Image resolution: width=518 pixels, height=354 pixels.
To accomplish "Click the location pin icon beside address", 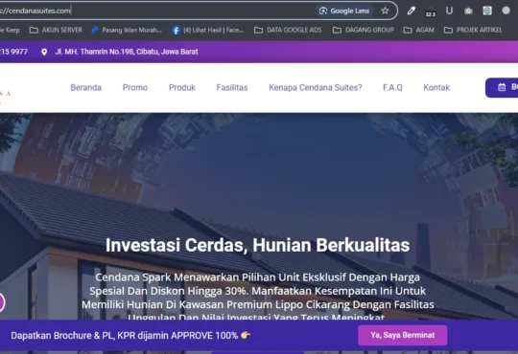I will point(44,52).
